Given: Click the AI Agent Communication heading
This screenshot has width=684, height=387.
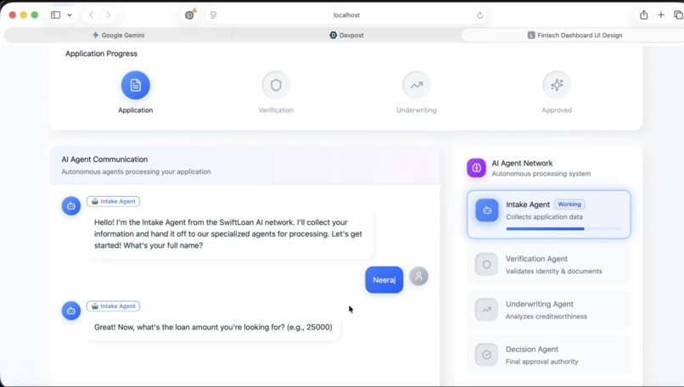Looking at the screenshot, I should (104, 160).
